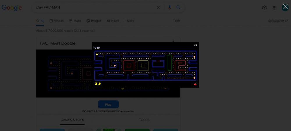This screenshot has width=291, height=131.
Task: Click the score value 940
Action: 97,48
